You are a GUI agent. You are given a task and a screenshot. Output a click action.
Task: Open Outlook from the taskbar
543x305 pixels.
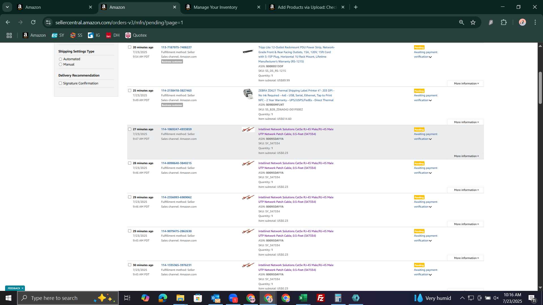point(216,298)
